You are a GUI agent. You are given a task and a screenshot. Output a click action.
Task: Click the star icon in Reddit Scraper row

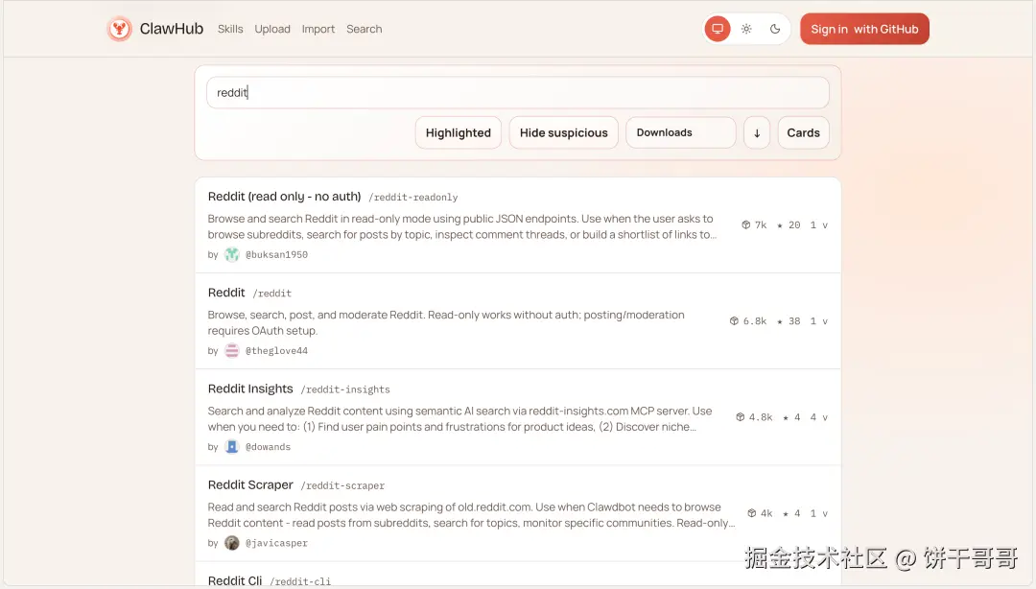coord(786,514)
